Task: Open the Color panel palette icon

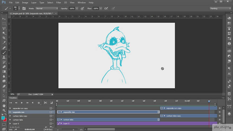Action: [229, 18]
